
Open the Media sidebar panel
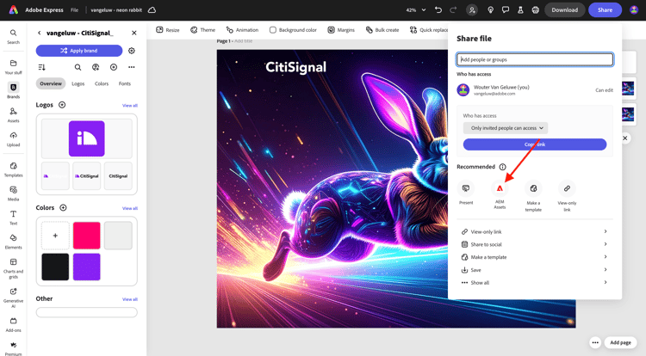[x=13, y=193]
